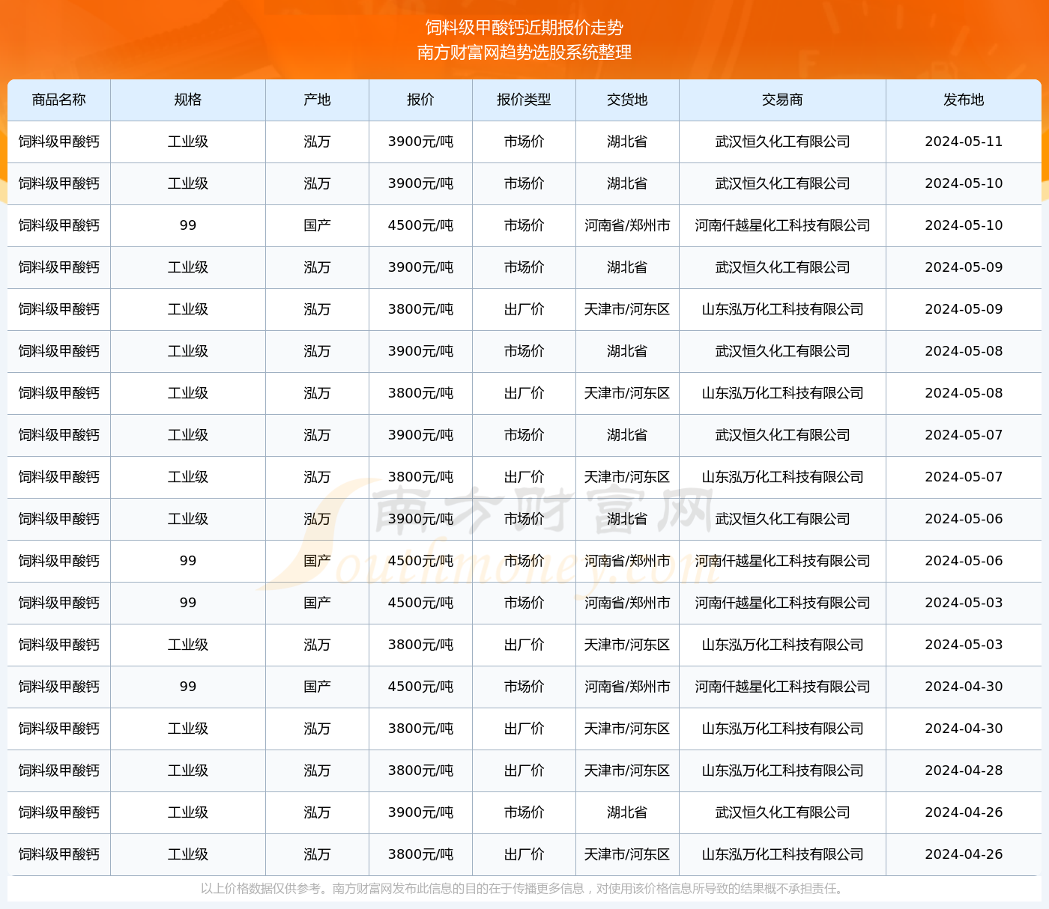Click 出厂价 in the 2024-05-07 row
The width and height of the screenshot is (1049, 909).
pyautogui.click(x=524, y=477)
